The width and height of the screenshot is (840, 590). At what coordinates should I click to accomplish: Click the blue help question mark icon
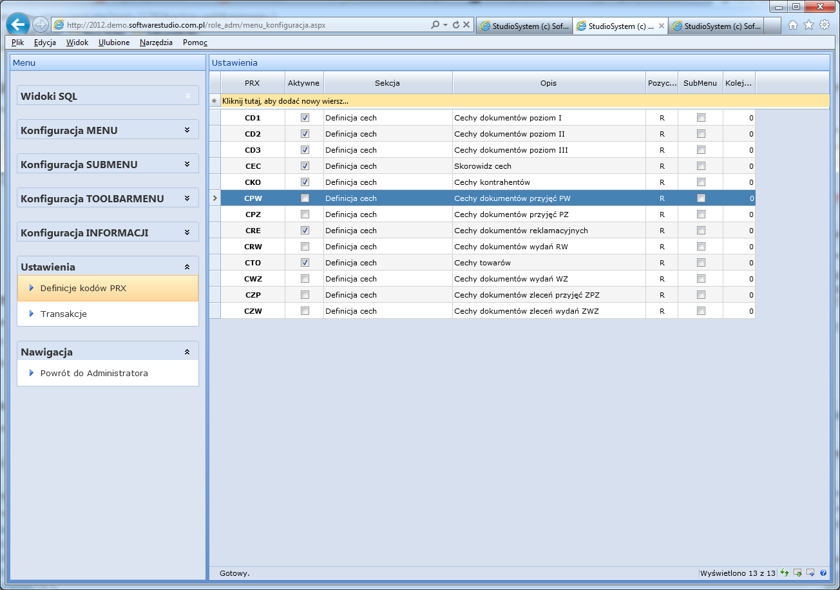pyautogui.click(x=823, y=573)
